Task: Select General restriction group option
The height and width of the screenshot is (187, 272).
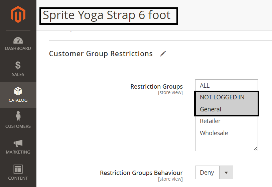Action: tap(211, 109)
